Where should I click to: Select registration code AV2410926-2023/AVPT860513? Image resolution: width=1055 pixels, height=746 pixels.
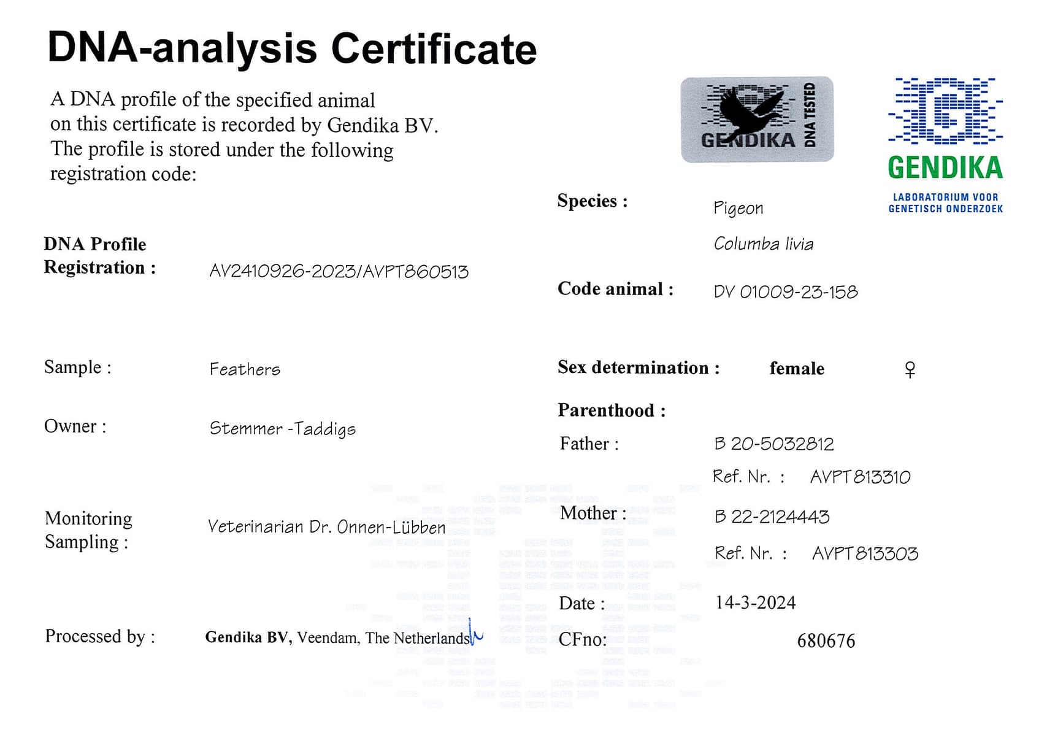click(x=339, y=271)
